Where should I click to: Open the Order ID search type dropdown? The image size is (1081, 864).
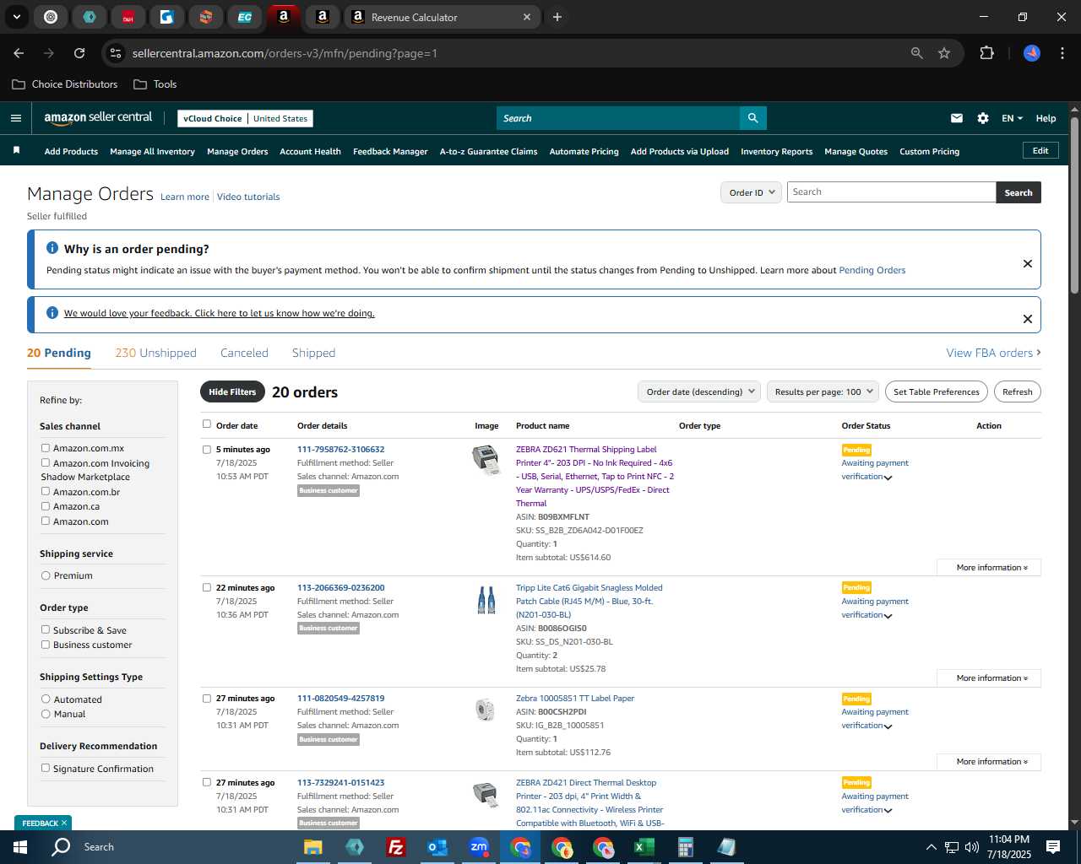click(751, 192)
